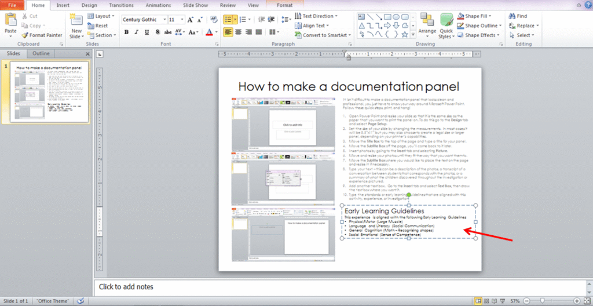This screenshot has height=306, width=593.
Task: Click the ruler tab selector icon
Action: [x=100, y=54]
